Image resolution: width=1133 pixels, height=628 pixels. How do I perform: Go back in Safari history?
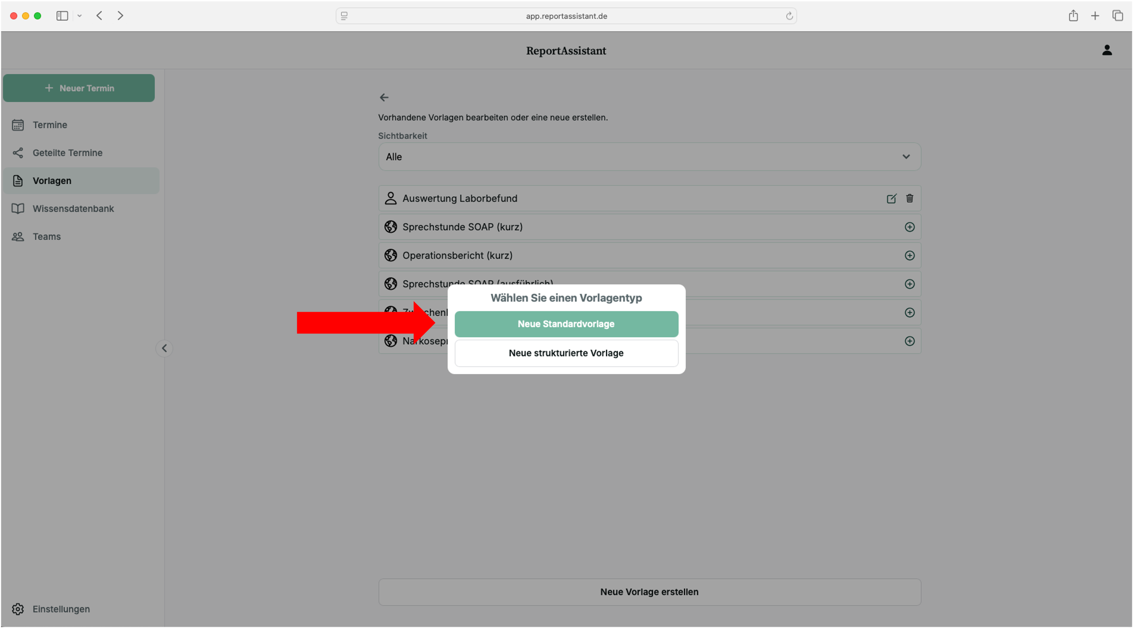click(99, 16)
